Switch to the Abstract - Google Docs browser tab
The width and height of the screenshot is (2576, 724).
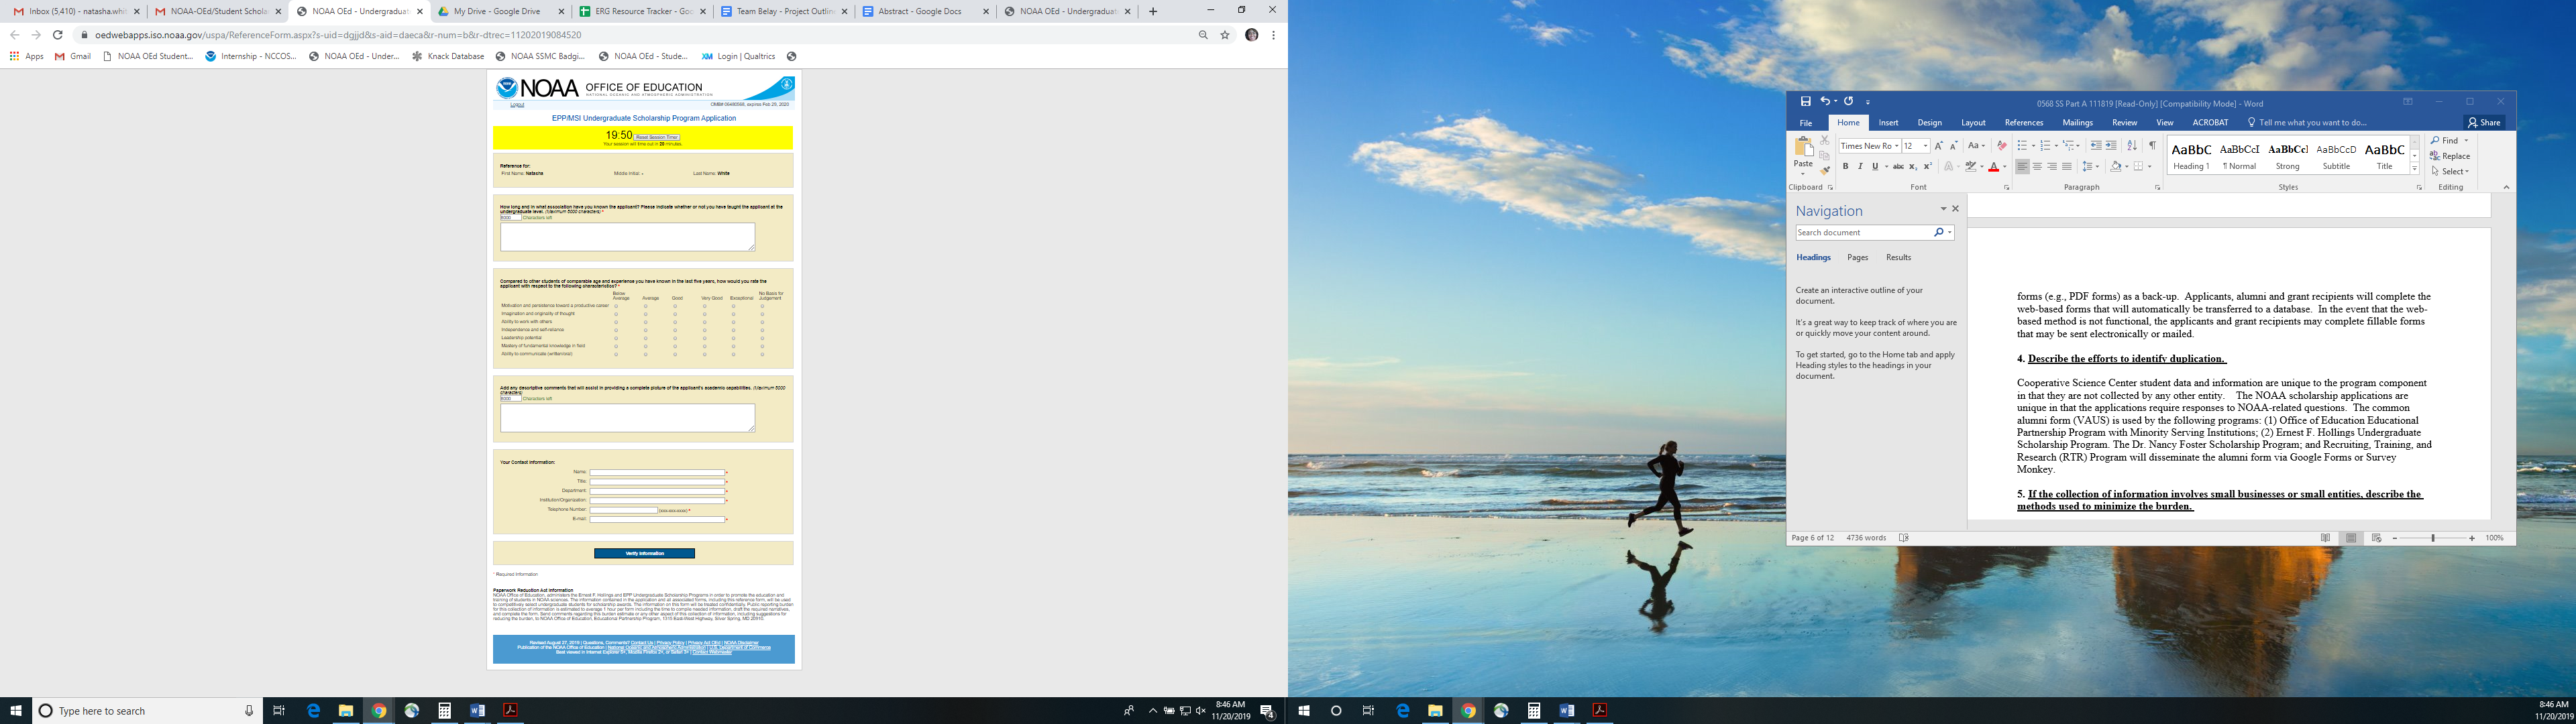pos(920,11)
